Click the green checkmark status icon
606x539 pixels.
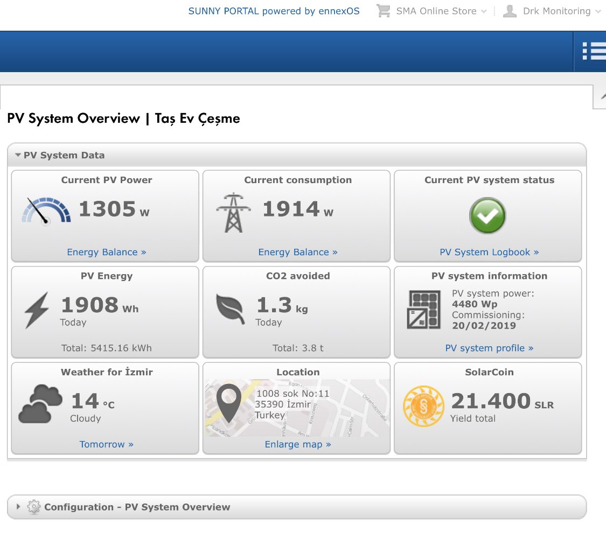click(487, 215)
